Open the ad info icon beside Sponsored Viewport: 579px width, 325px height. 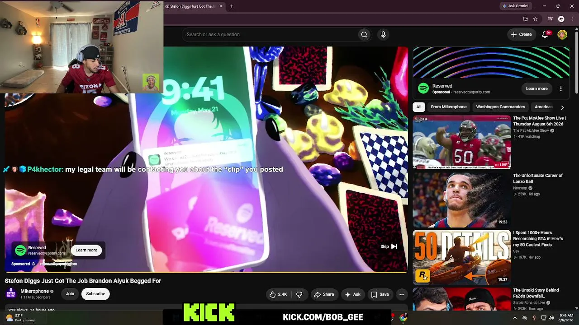[33, 264]
